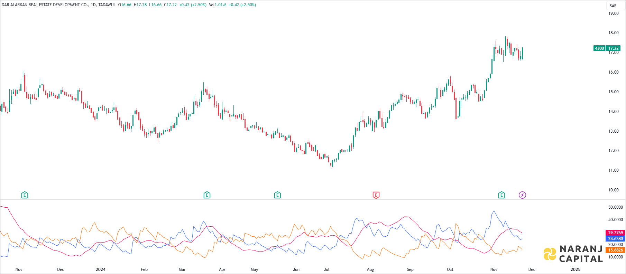Click the Aug label on time axis
This screenshot has height=274, width=626.
click(x=370, y=270)
